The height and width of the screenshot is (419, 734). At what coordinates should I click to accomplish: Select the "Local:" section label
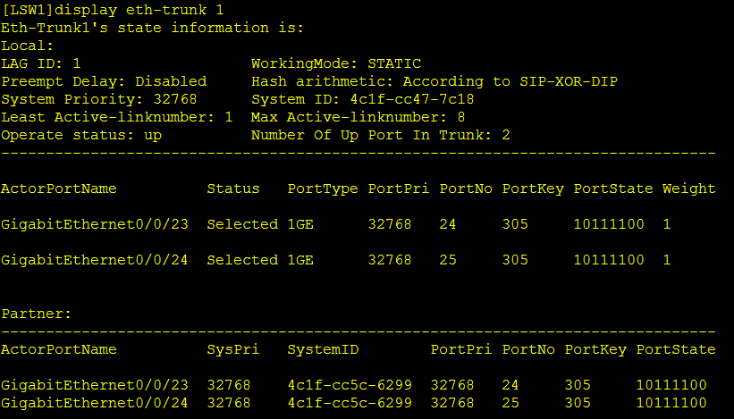tap(28, 46)
